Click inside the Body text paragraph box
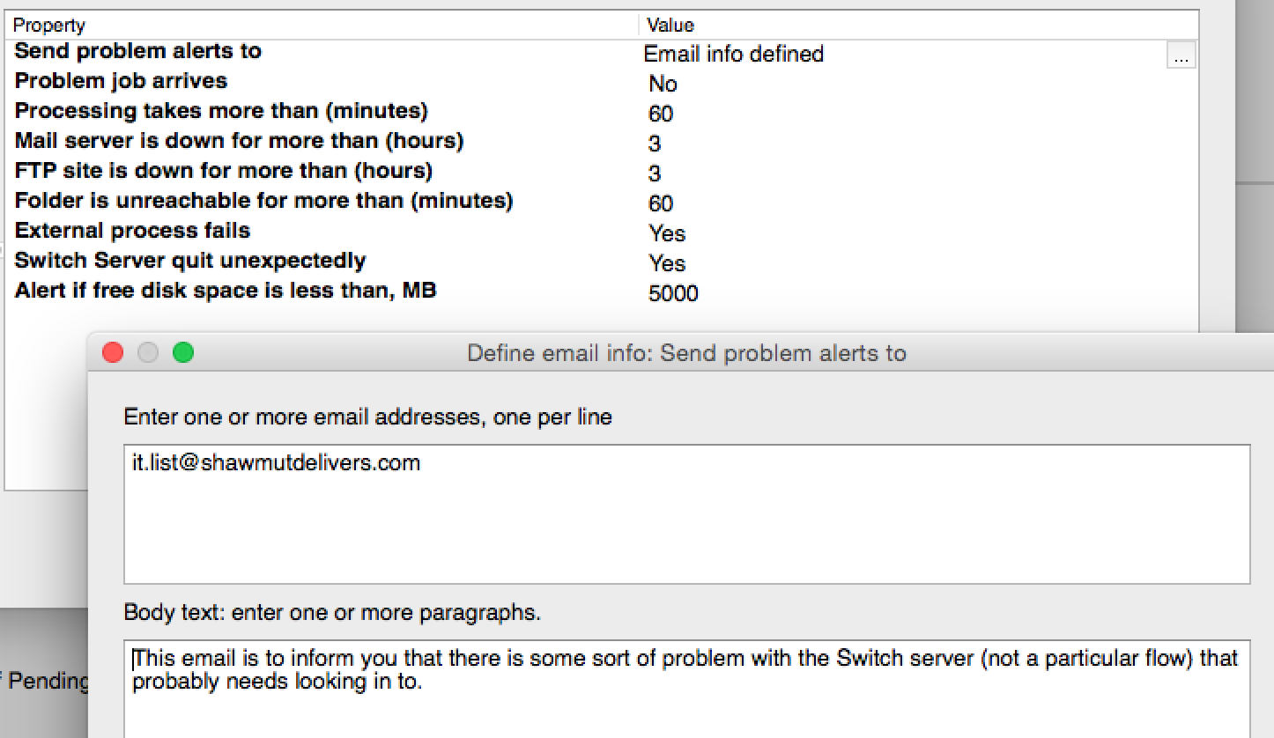This screenshot has height=738, width=1274. (x=686, y=689)
